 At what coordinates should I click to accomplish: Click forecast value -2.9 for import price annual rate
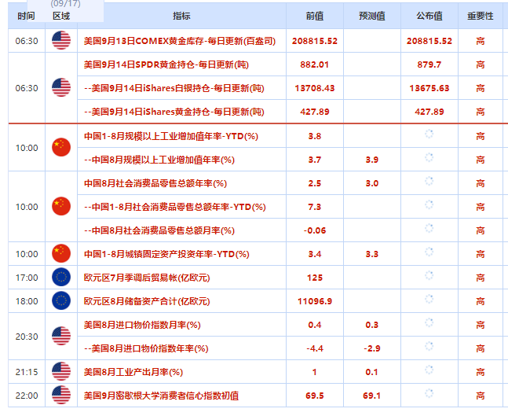(372, 348)
